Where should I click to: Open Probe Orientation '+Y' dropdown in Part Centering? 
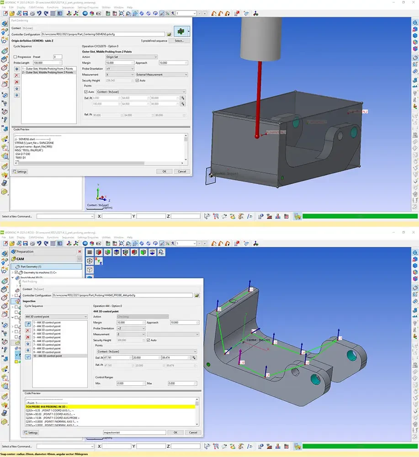[x=120, y=69]
